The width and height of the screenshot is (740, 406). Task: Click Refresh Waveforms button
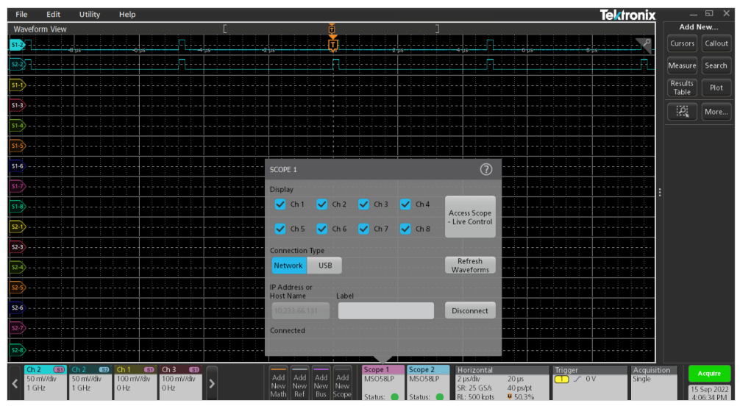tap(470, 266)
